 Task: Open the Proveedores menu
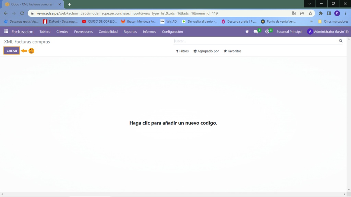[83, 32]
